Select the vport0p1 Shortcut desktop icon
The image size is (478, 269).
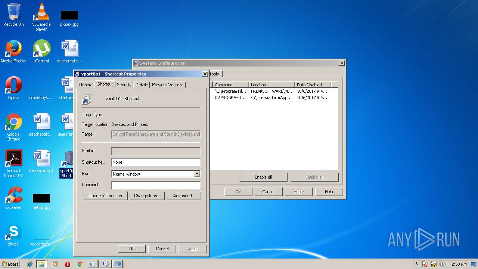67,164
